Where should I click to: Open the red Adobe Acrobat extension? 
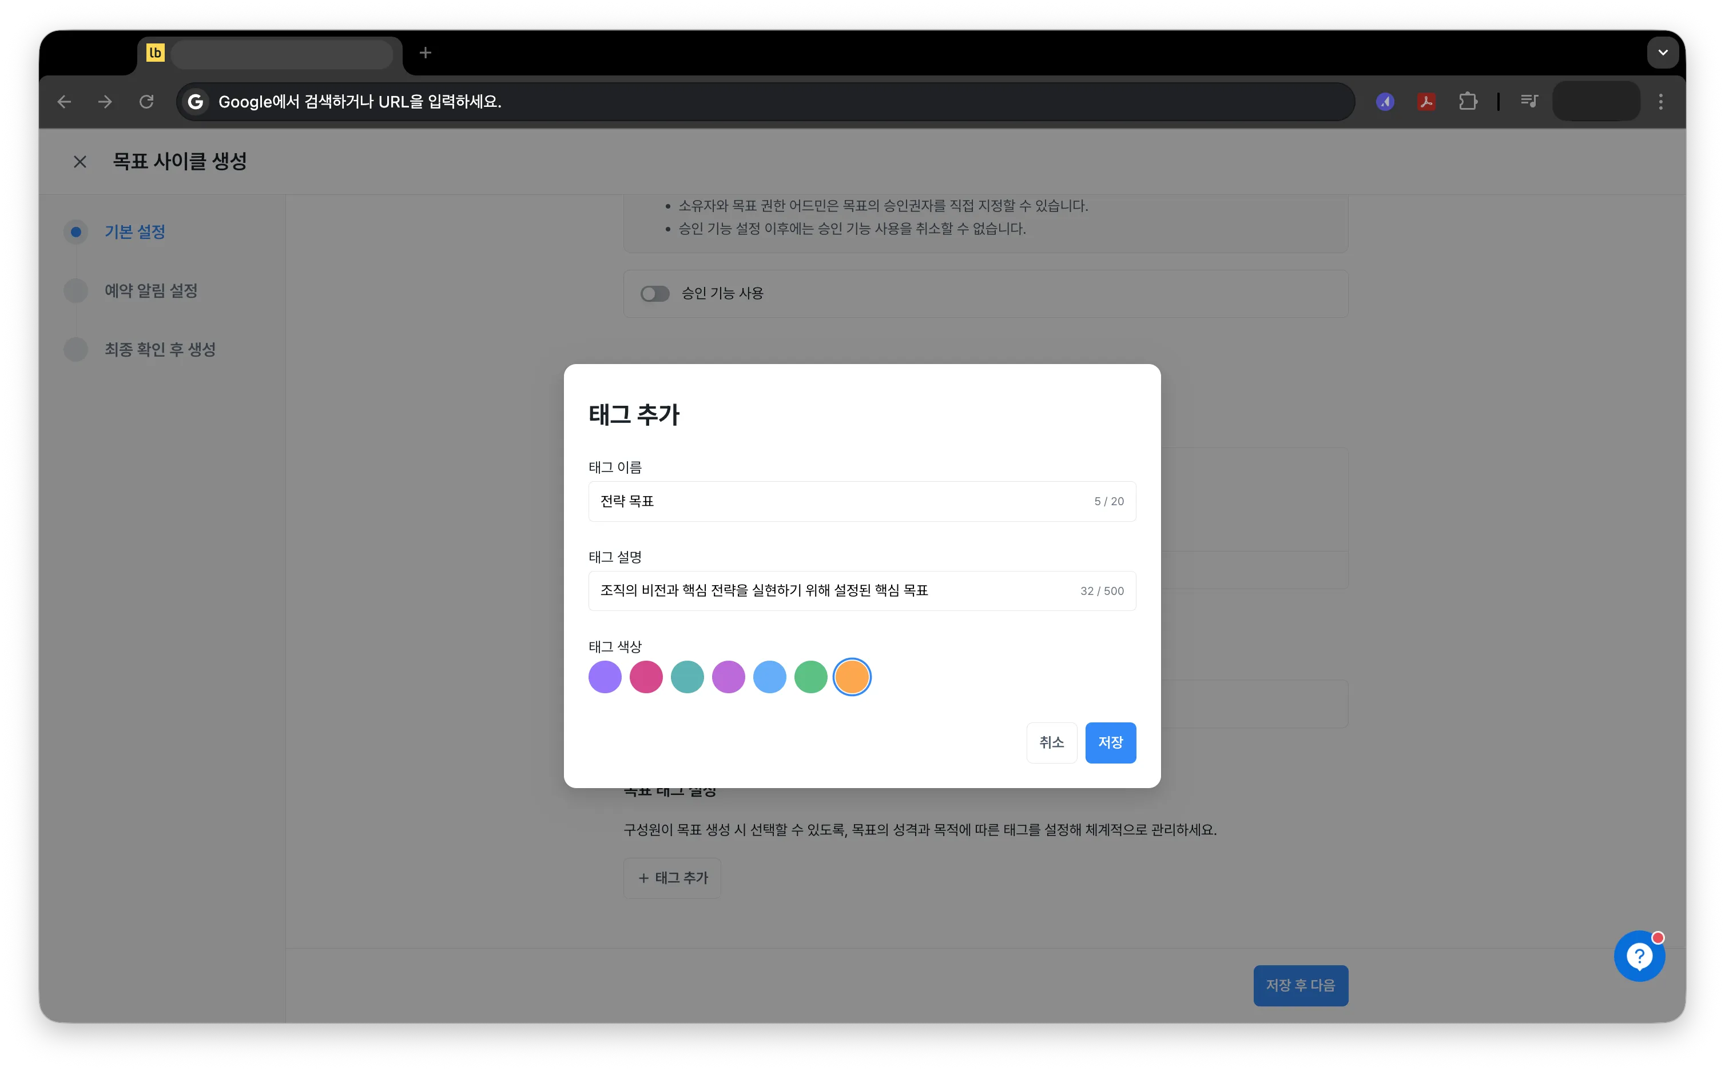(1426, 101)
